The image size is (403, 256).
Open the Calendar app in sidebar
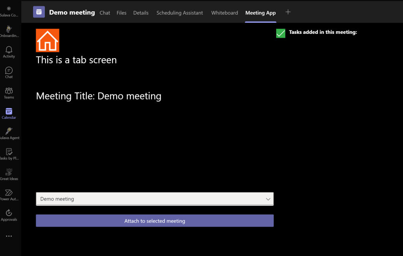9,113
